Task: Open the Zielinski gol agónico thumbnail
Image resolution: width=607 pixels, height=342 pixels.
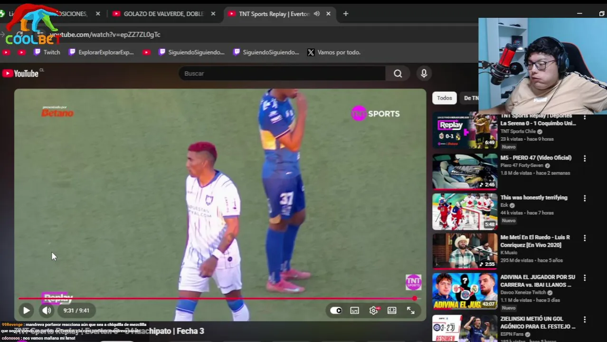Action: coord(465,329)
